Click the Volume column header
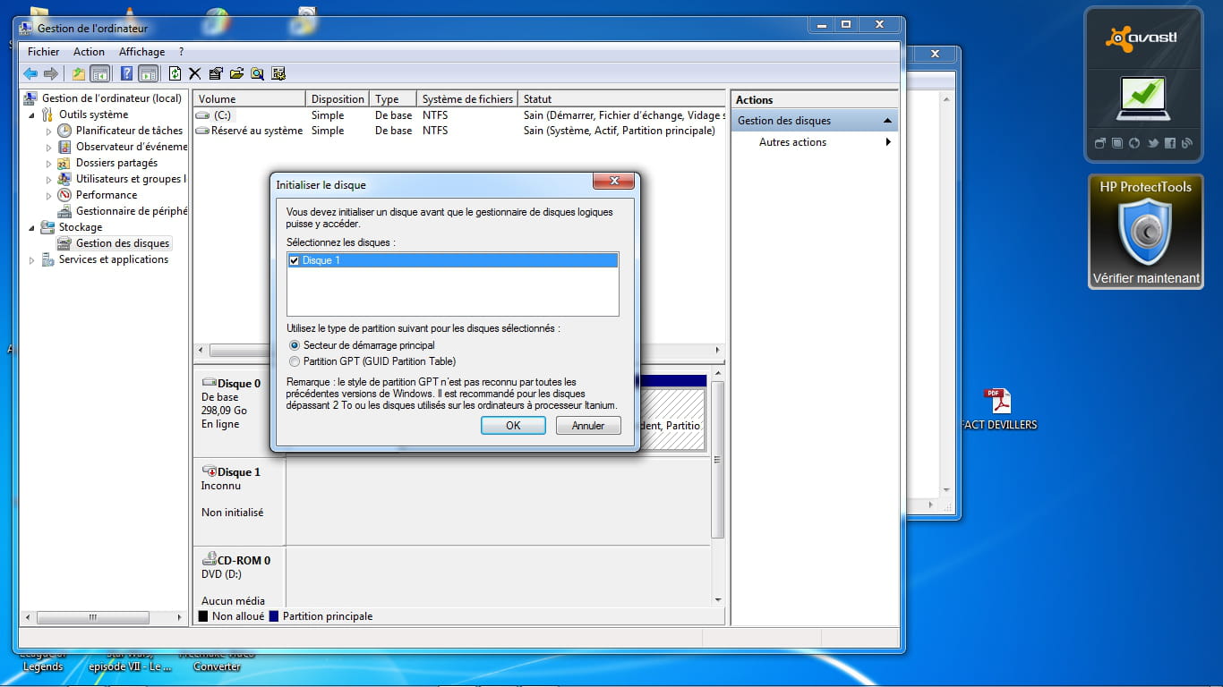The height and width of the screenshot is (687, 1223). click(x=250, y=99)
